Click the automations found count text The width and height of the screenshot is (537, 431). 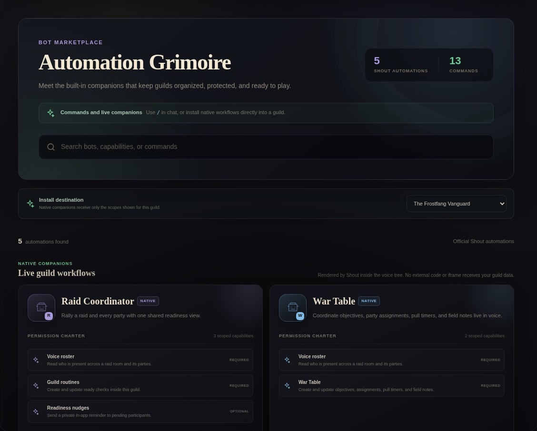pos(43,242)
